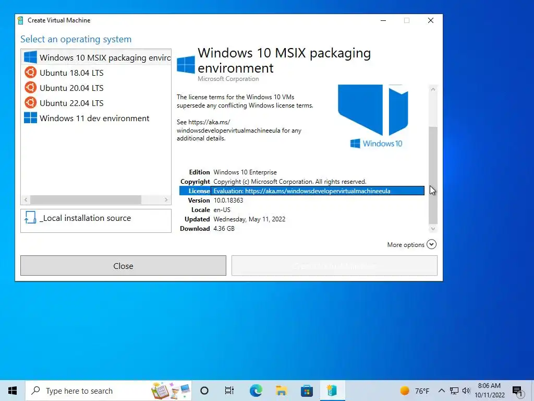The image size is (534, 401).
Task: Click the details pane scroll up arrow
Action: pyautogui.click(x=433, y=89)
